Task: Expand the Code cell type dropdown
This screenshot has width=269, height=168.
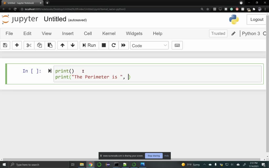Action: tap(149, 45)
